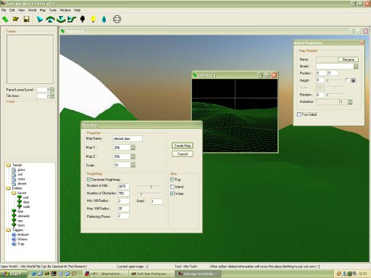
Task: Select the blue water drop tool
Action: tap(104, 19)
